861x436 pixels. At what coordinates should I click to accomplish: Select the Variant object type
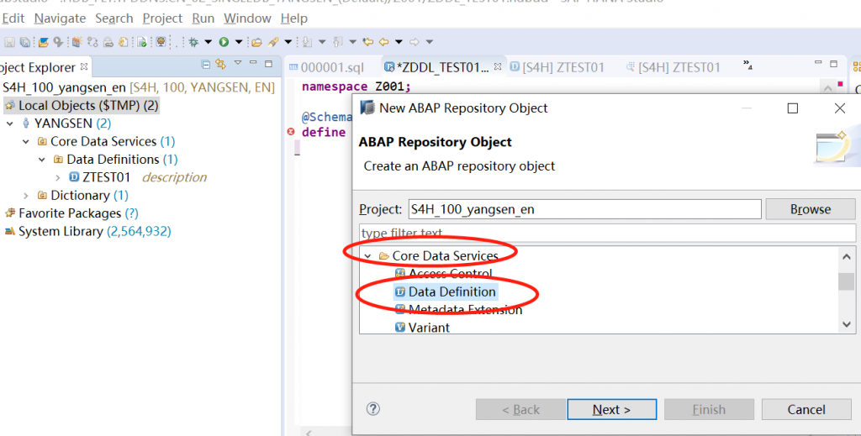429,328
